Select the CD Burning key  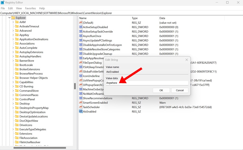(x=26, y=86)
